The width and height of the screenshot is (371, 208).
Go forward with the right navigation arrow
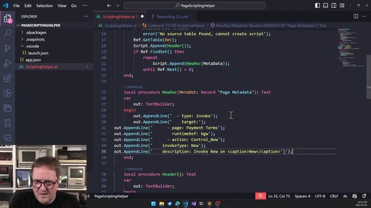click(117, 5)
